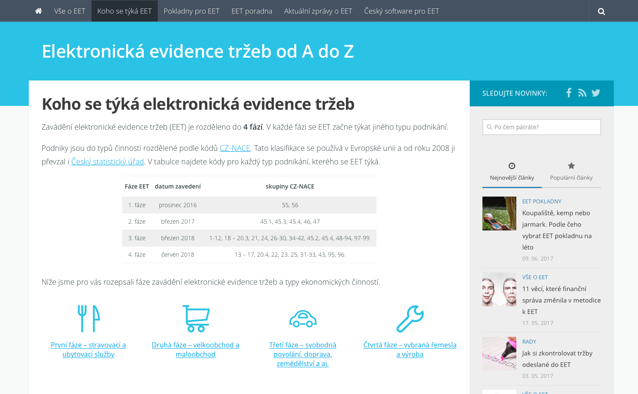Click table cell 'prosinec 2016'

pos(178,205)
